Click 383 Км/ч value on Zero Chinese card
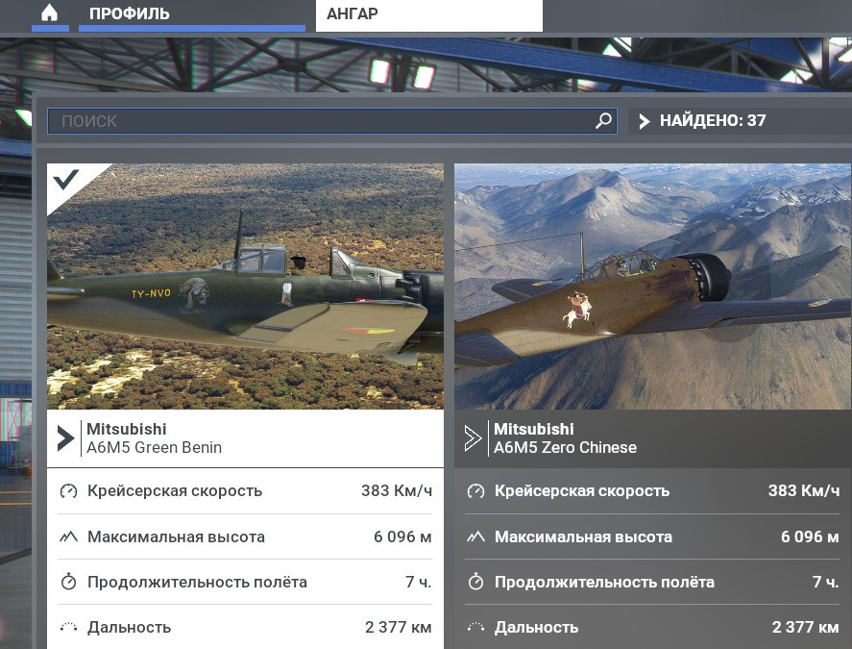The height and width of the screenshot is (649, 852). [804, 491]
